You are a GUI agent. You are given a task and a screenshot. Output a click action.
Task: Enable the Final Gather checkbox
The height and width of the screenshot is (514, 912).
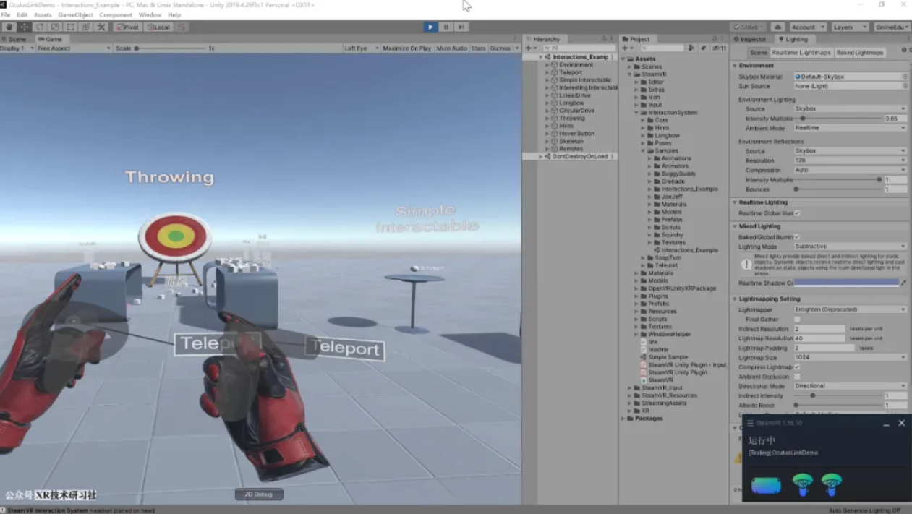click(797, 319)
